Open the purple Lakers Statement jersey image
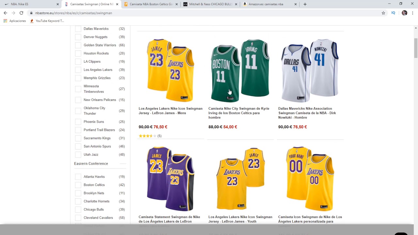Screen dimensions: 418x235 [170, 179]
